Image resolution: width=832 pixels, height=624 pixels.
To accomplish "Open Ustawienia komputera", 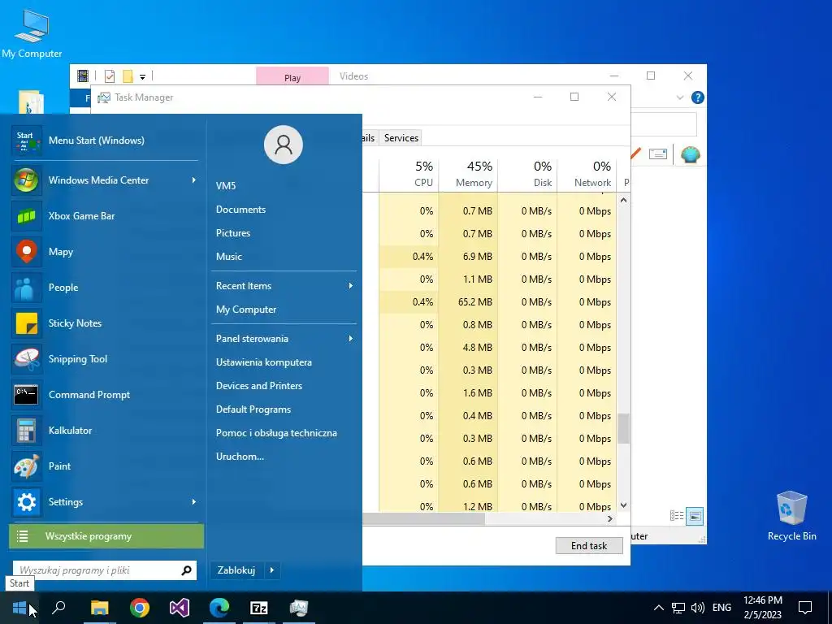I will point(264,362).
